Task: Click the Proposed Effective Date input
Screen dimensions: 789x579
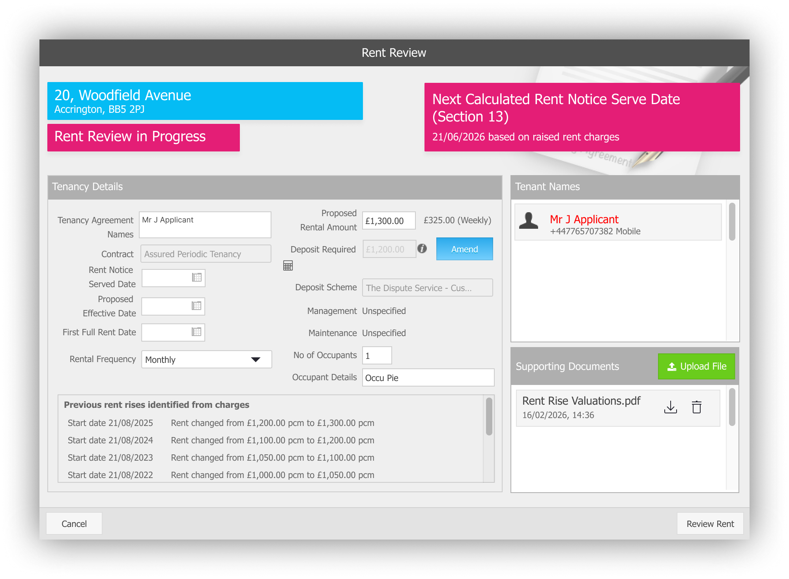Action: click(x=173, y=306)
